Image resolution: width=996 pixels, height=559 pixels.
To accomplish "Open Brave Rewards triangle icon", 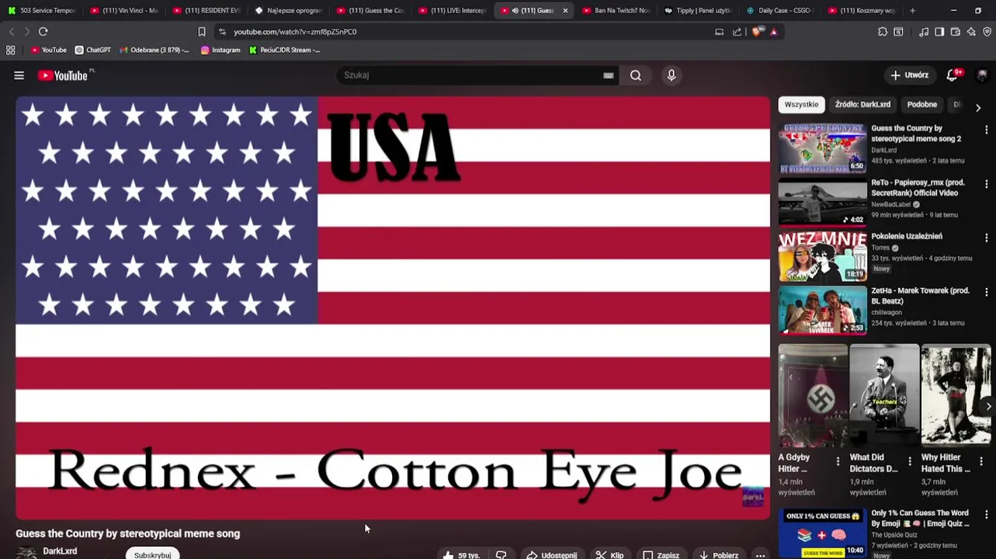I will 773,32.
